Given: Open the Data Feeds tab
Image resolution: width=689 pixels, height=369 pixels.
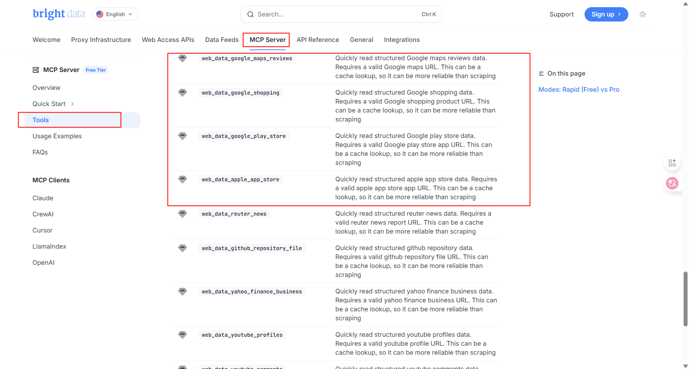Looking at the screenshot, I should 222,40.
